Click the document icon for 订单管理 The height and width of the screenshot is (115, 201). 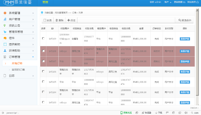[5, 57]
